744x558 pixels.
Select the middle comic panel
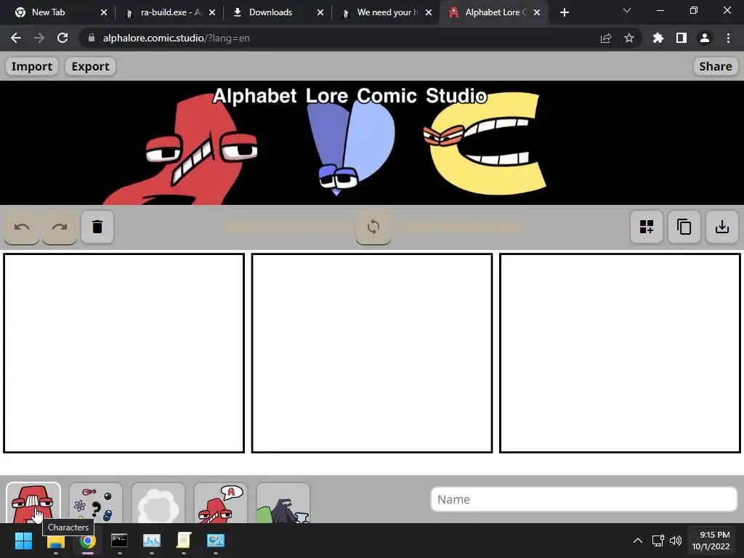pyautogui.click(x=372, y=353)
